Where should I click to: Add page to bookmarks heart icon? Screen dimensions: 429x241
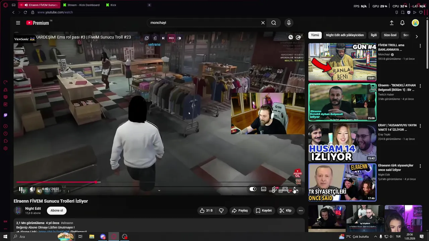coord(421,12)
